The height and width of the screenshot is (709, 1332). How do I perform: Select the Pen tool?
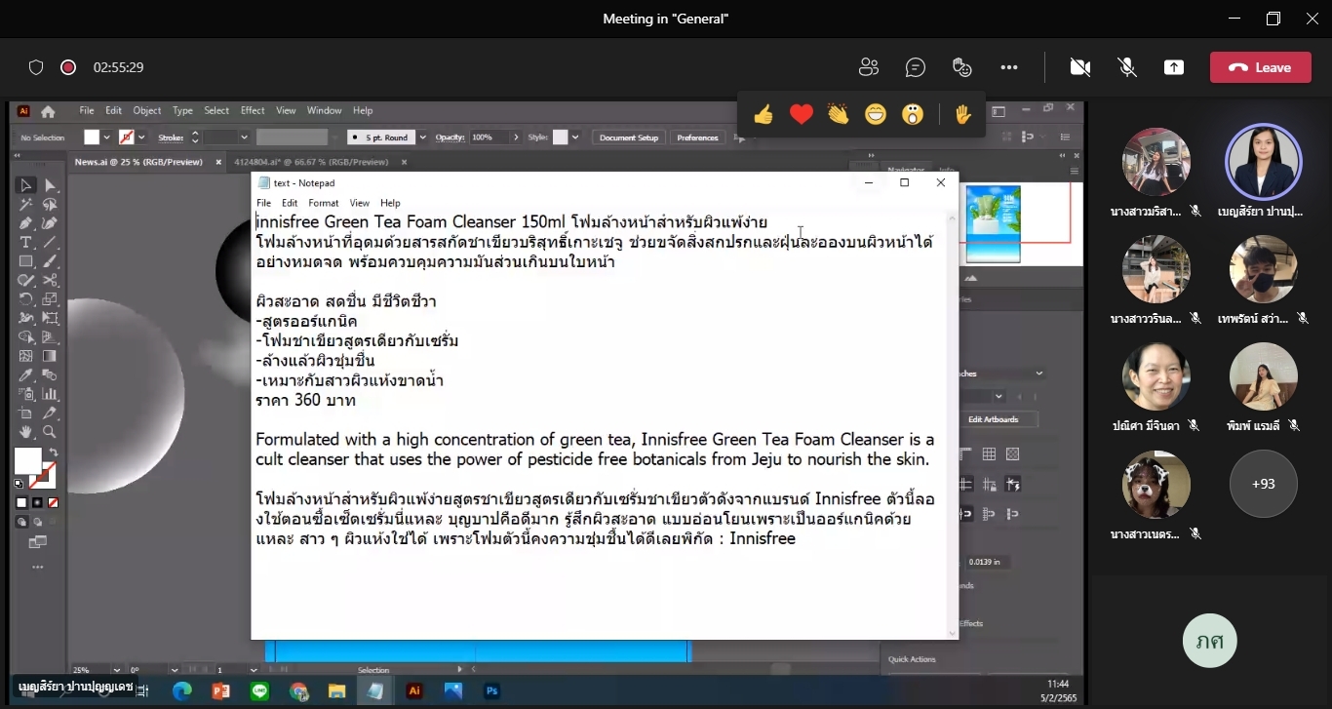click(26, 223)
